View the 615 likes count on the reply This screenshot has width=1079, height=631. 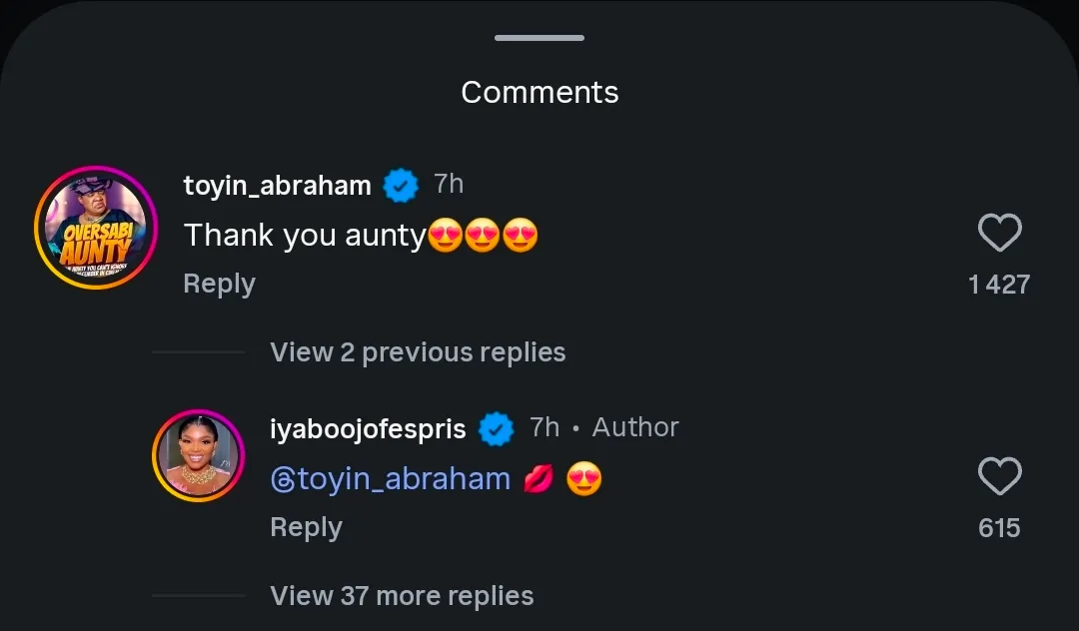point(999,528)
